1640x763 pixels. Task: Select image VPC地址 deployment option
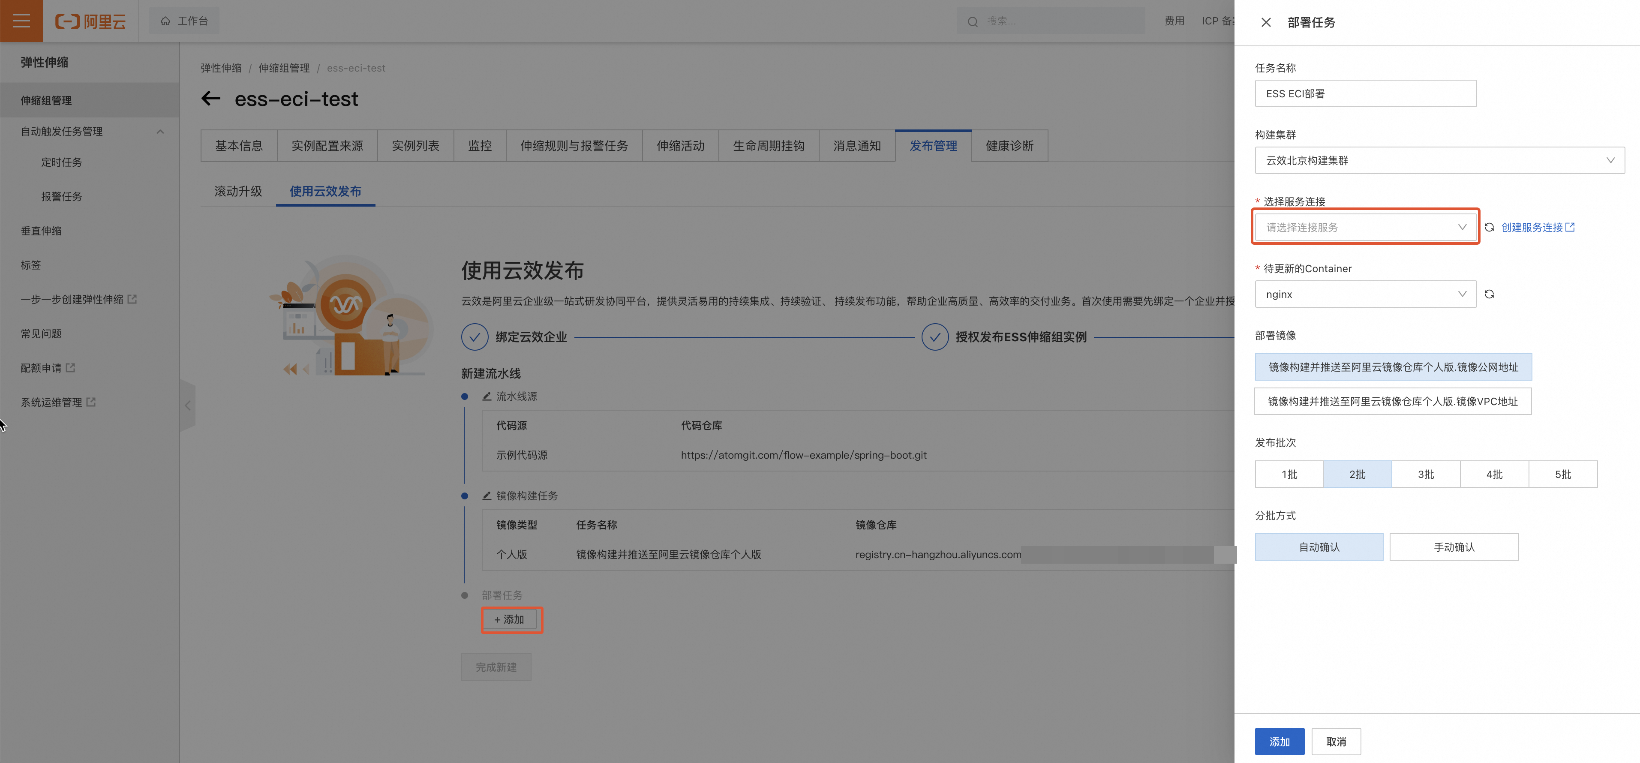(1392, 401)
